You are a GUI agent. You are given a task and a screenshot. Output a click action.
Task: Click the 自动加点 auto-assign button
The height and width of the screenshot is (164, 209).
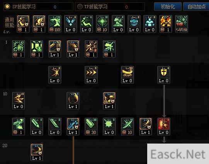196,7
